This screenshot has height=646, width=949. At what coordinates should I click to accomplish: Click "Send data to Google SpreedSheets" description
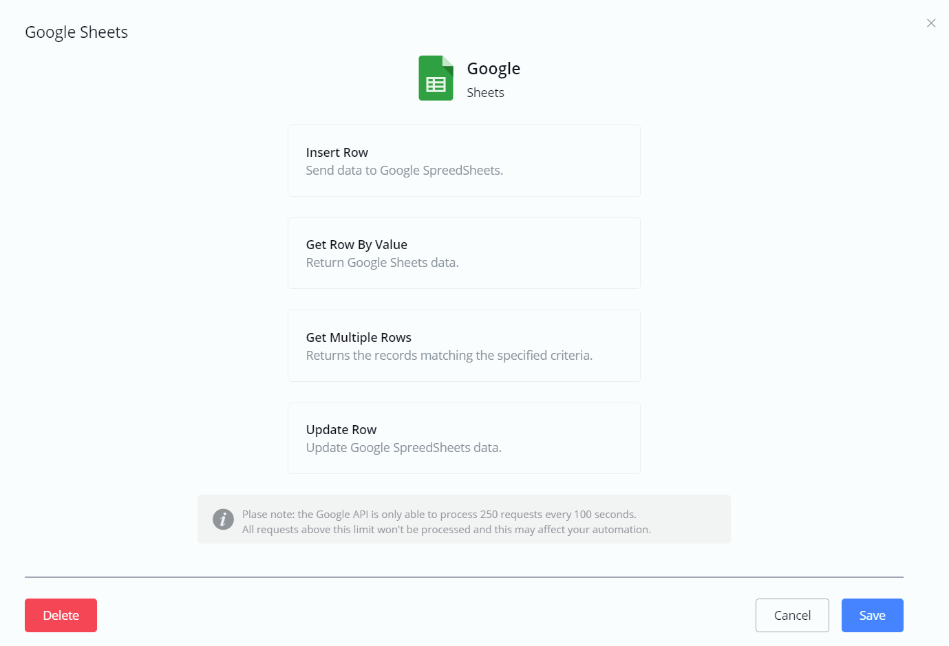tap(404, 171)
